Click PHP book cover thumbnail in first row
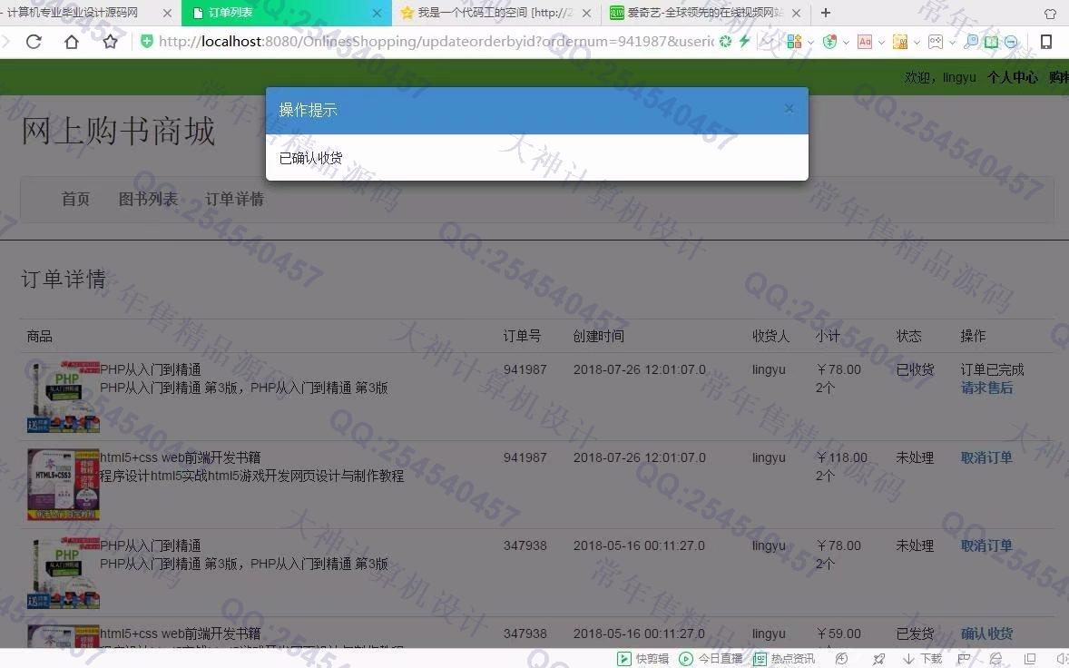 click(63, 397)
